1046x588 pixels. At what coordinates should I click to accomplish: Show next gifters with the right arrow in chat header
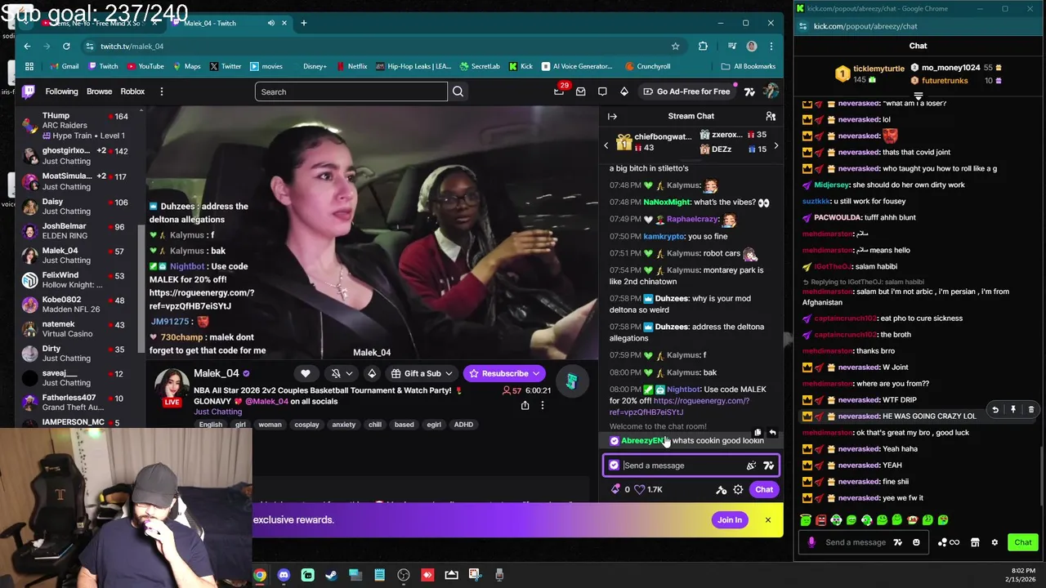[776, 145]
